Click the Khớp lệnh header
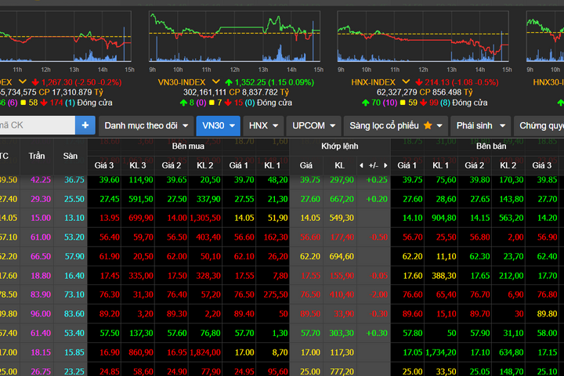The height and width of the screenshot is (376, 564). pyautogui.click(x=339, y=146)
